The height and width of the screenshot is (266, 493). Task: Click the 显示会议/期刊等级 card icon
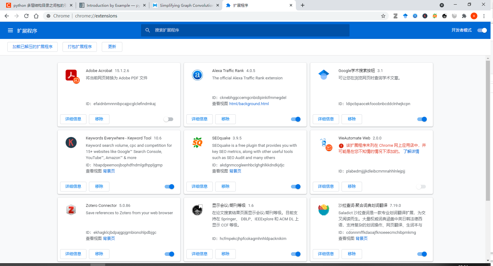click(197, 210)
